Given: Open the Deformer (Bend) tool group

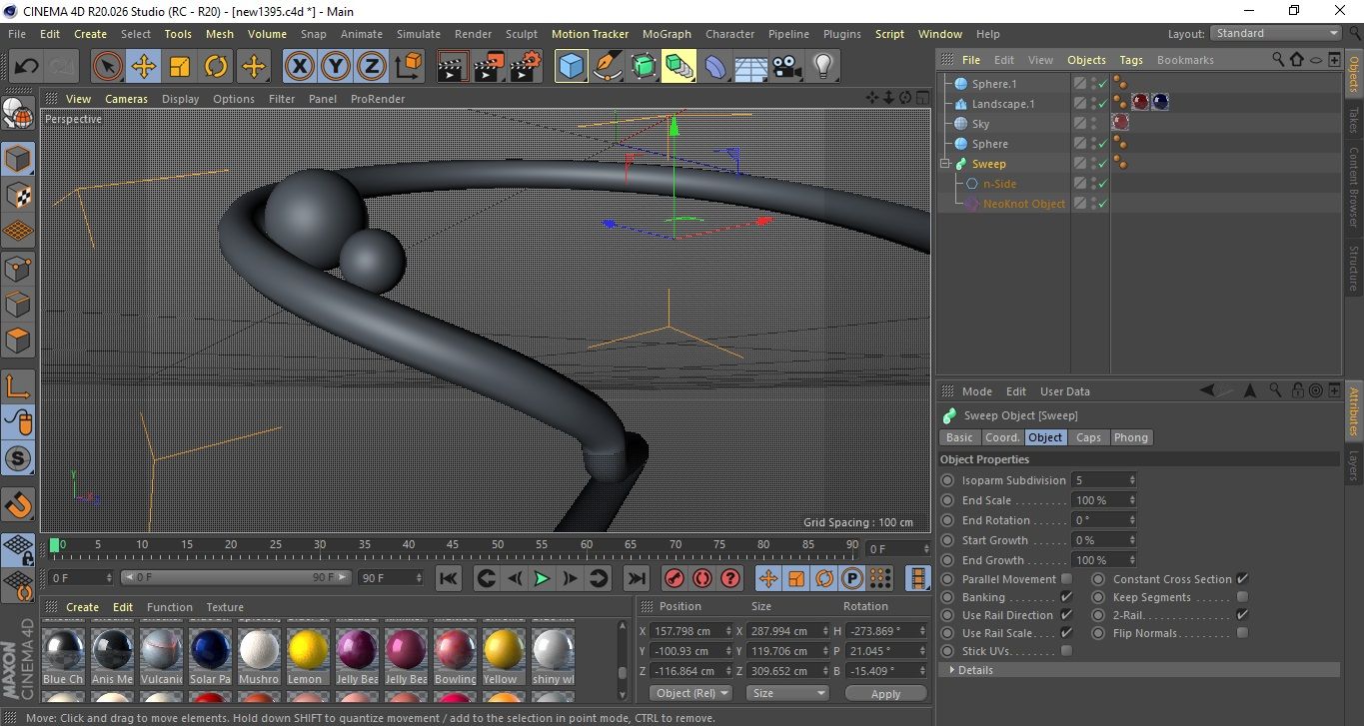Looking at the screenshot, I should coord(715,67).
